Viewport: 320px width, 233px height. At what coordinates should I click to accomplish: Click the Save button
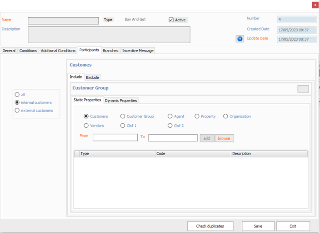click(258, 226)
